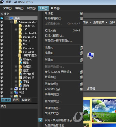The width and height of the screenshot is (116, 127).
Task: Expand the 下载 folder node
Action: [16, 81]
